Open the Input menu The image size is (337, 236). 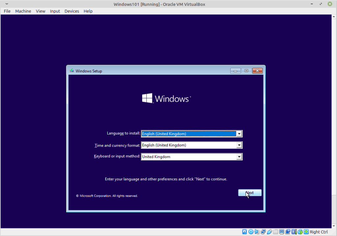(x=55, y=11)
